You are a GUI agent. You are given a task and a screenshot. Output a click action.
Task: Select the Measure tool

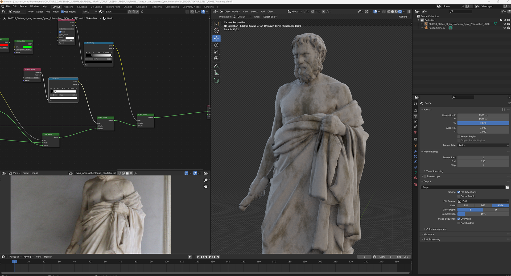pyautogui.click(x=216, y=73)
